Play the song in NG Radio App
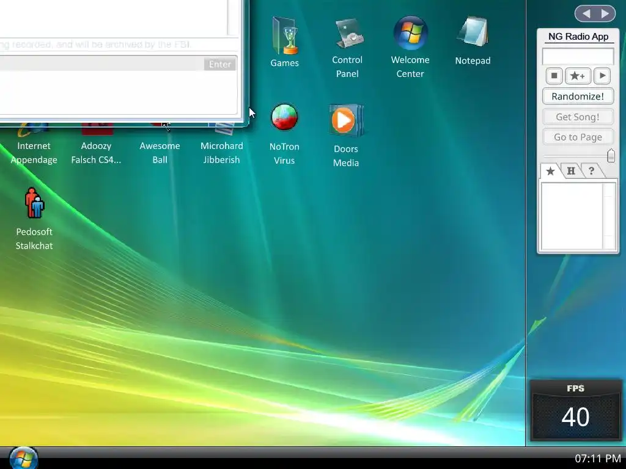Image resolution: width=626 pixels, height=469 pixels. [602, 76]
